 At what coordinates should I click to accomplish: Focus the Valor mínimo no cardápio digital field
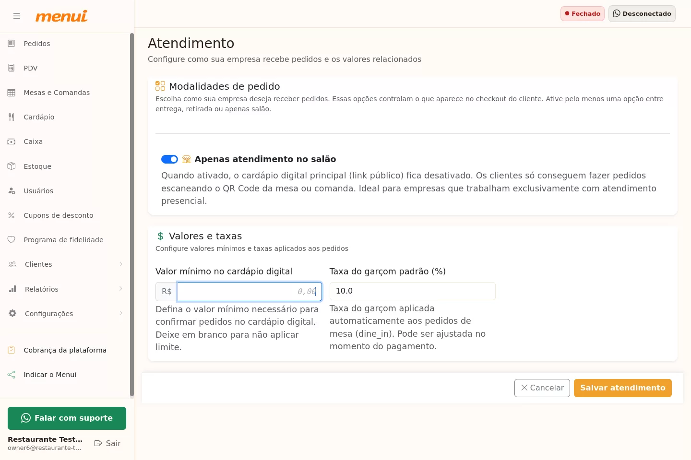(x=250, y=292)
